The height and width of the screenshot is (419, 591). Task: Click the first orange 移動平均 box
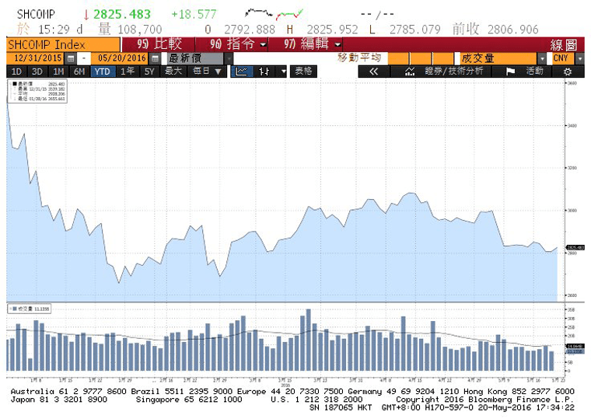[398, 58]
